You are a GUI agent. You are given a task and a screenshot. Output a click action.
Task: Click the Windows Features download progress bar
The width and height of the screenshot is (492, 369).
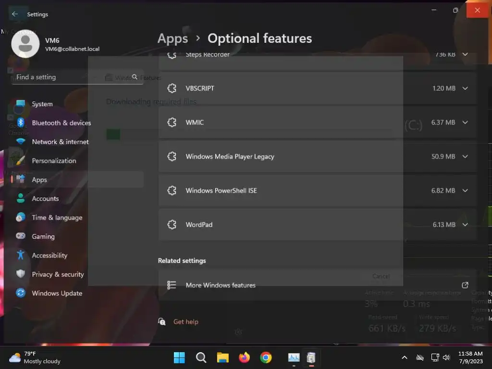[x=249, y=135]
